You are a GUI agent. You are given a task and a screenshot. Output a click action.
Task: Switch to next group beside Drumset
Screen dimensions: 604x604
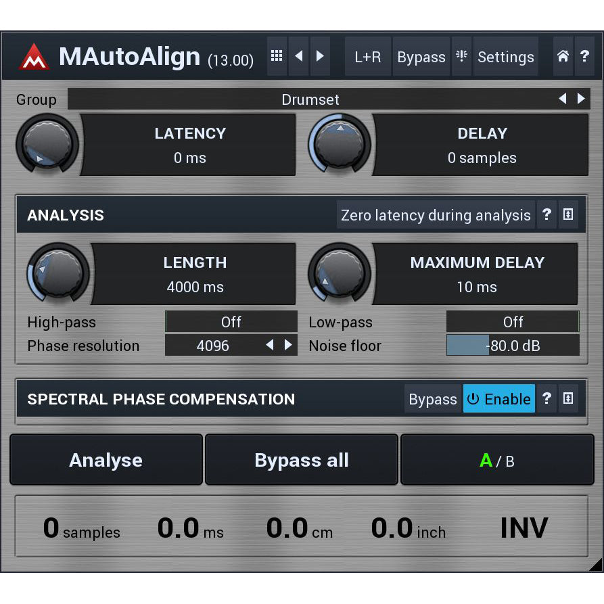pyautogui.click(x=580, y=99)
